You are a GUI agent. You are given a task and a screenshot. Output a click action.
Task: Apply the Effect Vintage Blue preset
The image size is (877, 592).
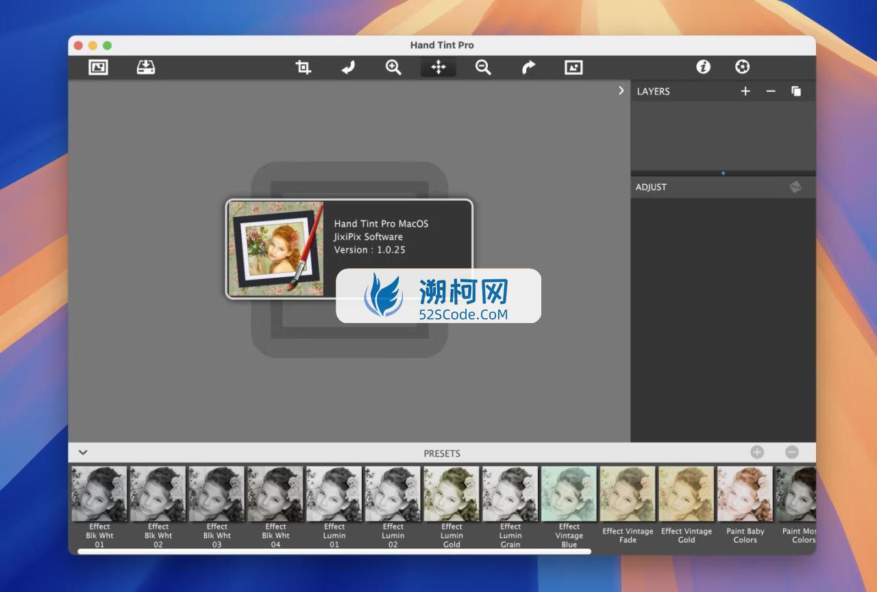coord(569,507)
